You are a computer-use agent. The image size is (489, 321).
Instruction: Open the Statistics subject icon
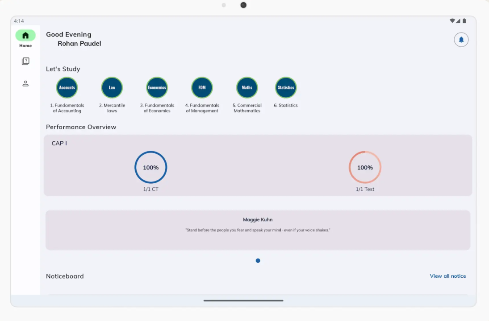click(286, 87)
